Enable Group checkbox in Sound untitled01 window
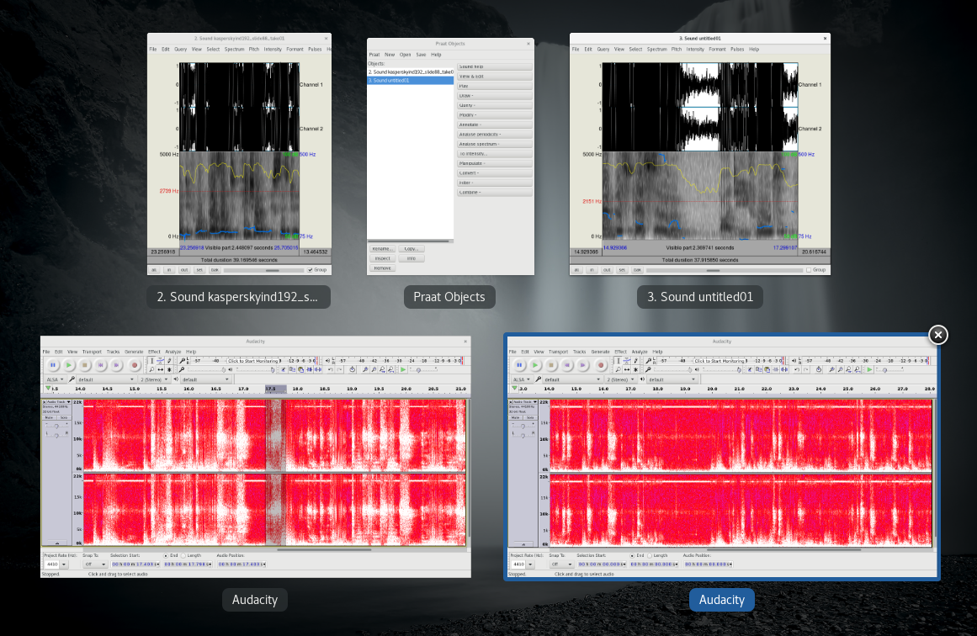Viewport: 977px width, 636px height. tap(810, 270)
